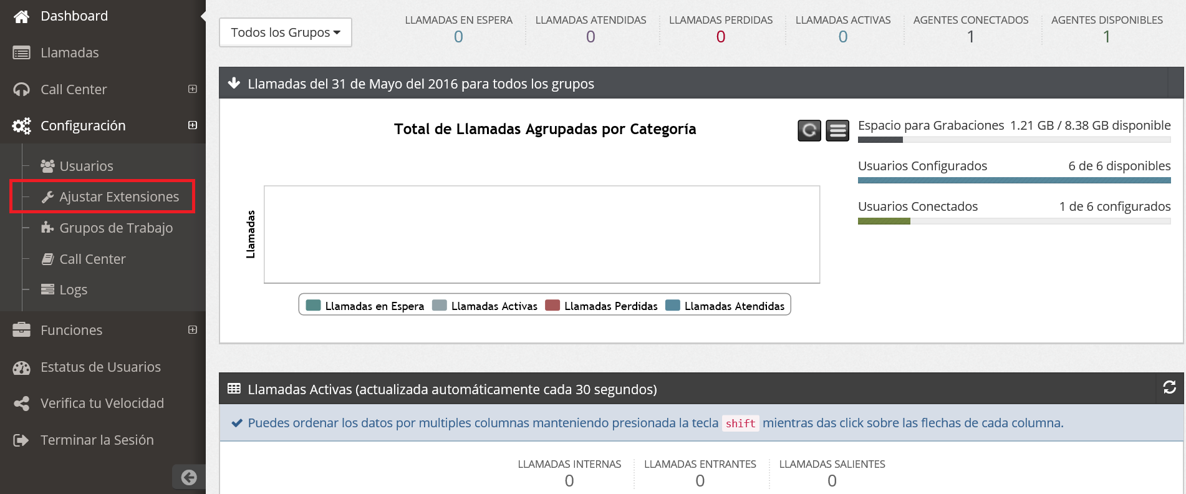Click the Call Center headset icon

click(x=21, y=90)
